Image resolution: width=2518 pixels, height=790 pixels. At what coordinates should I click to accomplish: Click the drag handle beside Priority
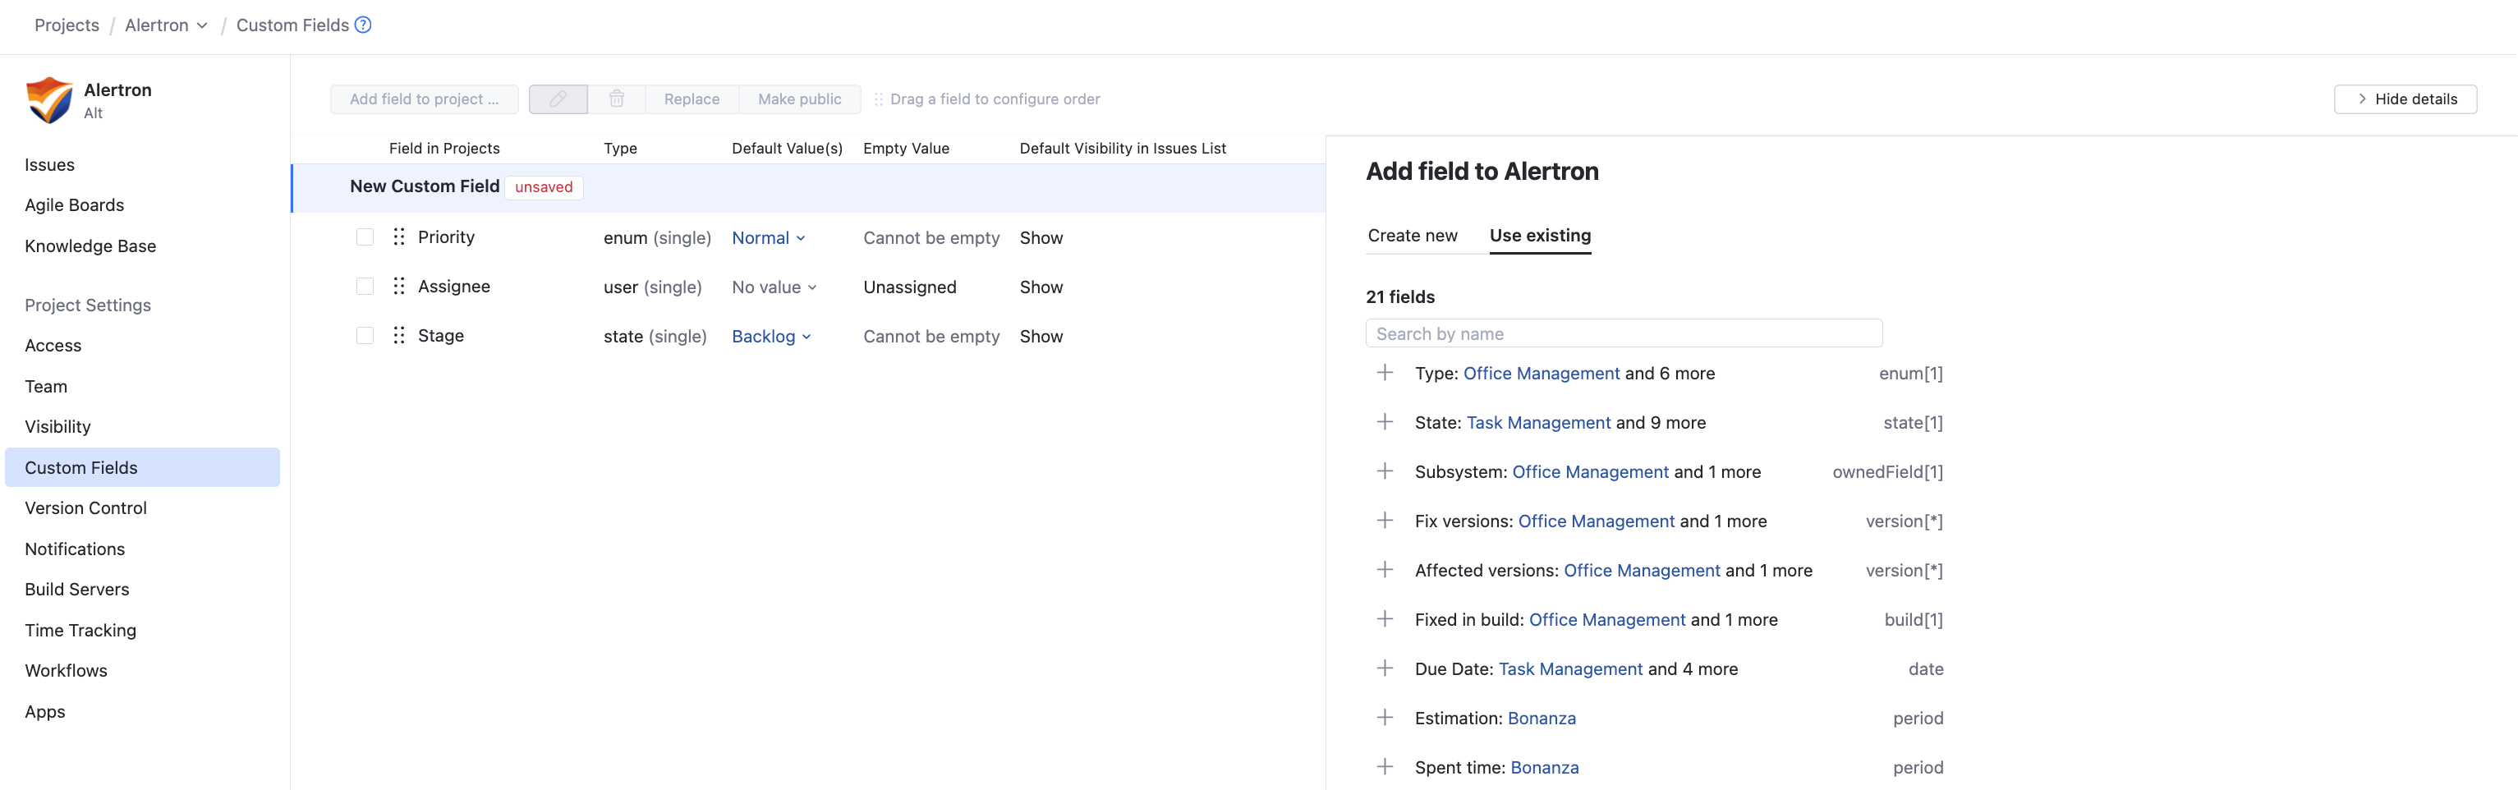click(x=399, y=237)
